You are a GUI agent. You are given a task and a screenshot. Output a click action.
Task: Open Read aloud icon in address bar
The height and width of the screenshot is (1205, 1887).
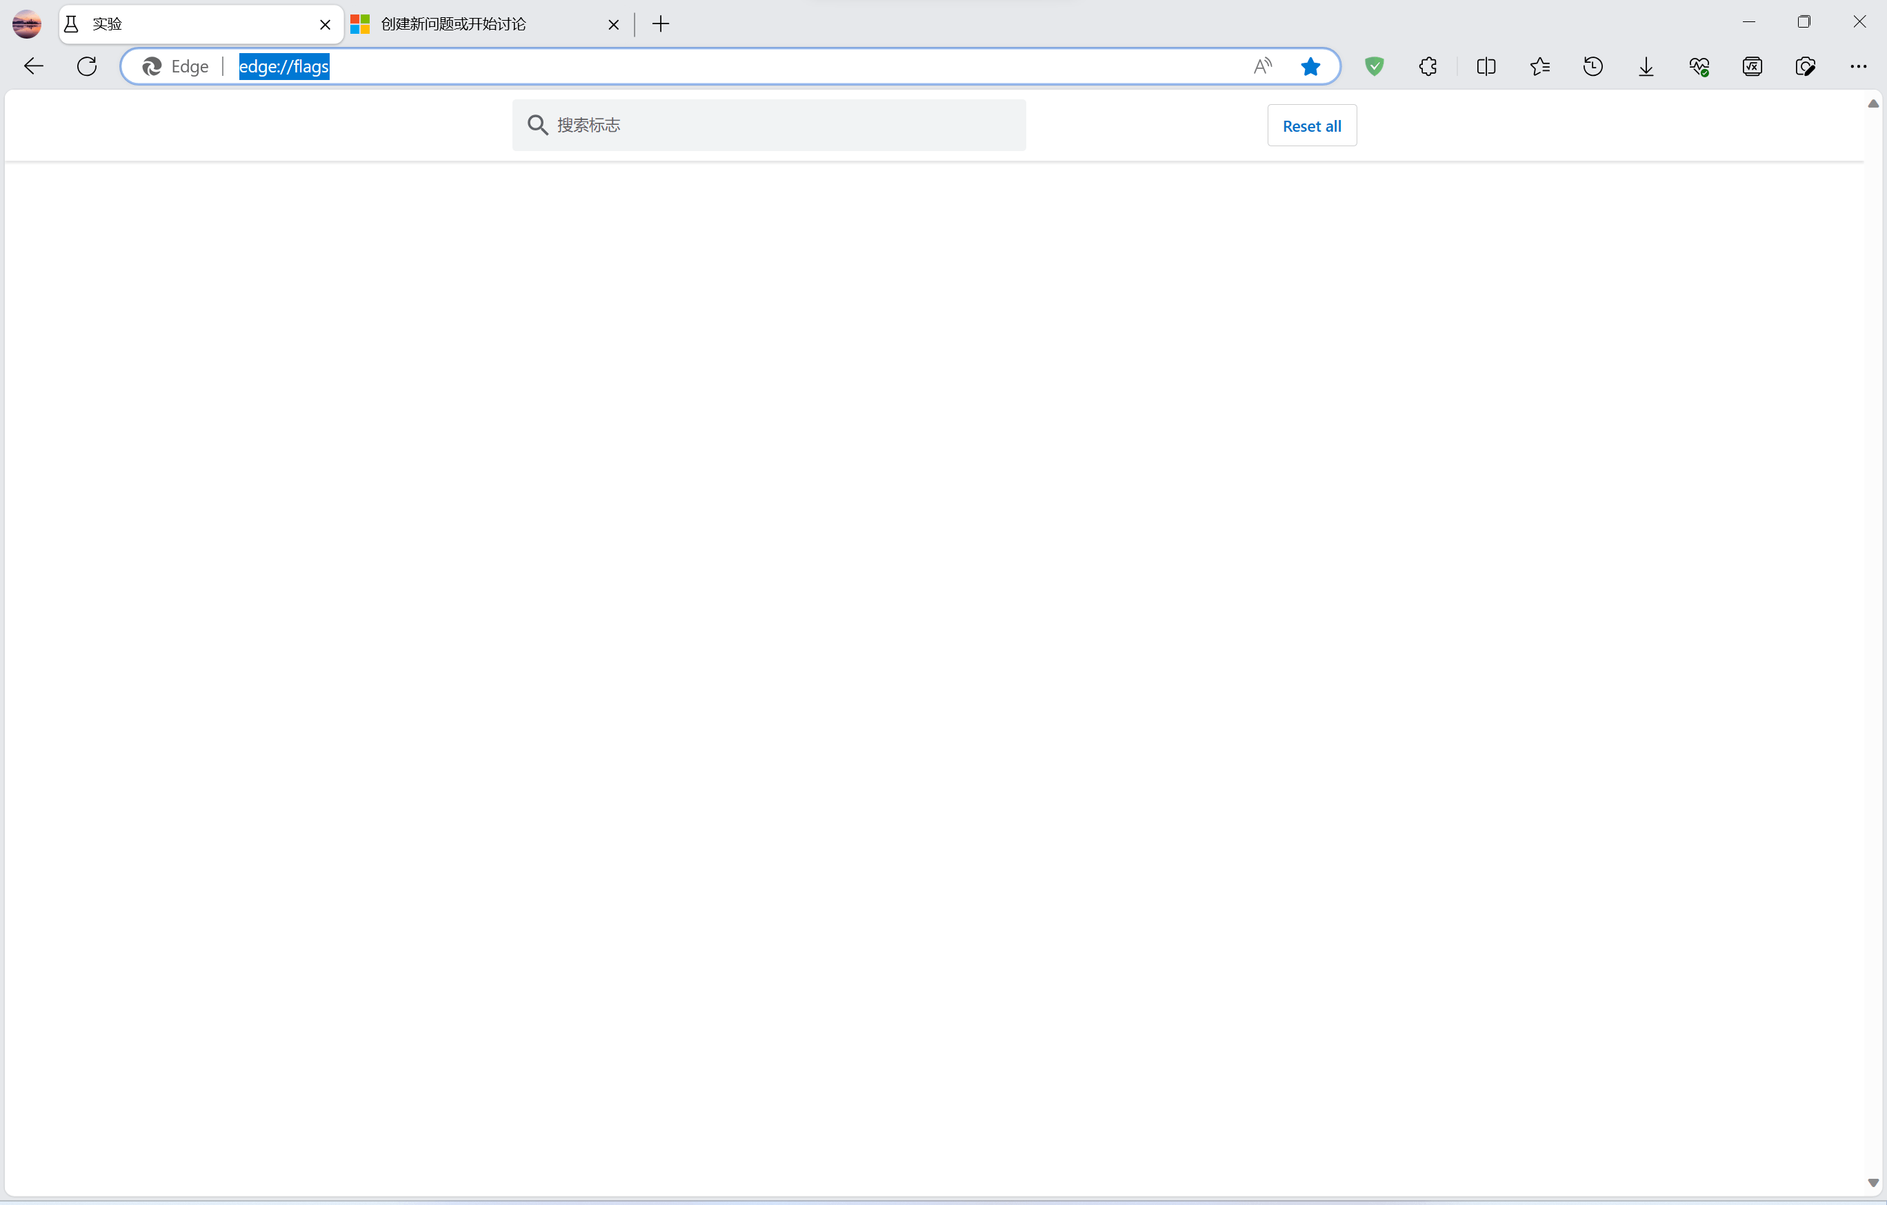point(1262,67)
